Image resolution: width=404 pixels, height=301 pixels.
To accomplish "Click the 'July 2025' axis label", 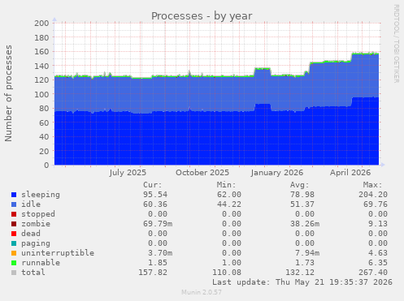I will click(x=128, y=173).
